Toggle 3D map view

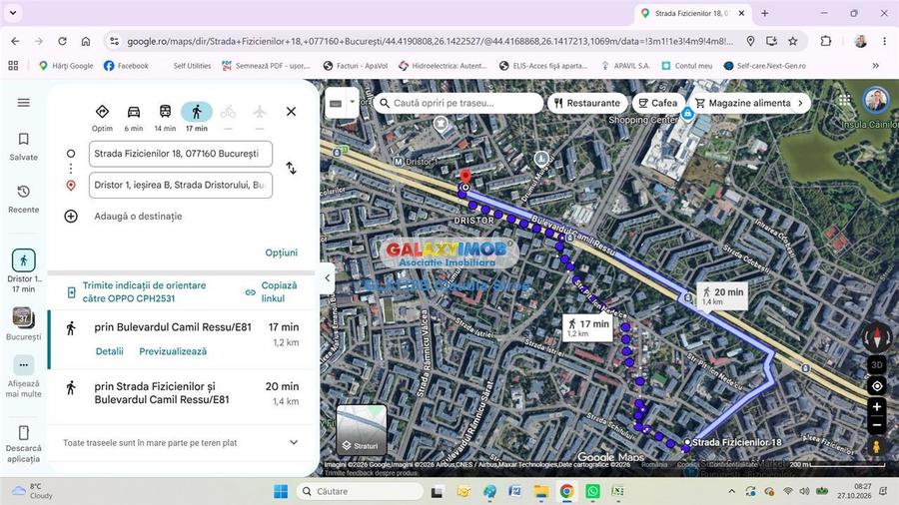click(877, 365)
